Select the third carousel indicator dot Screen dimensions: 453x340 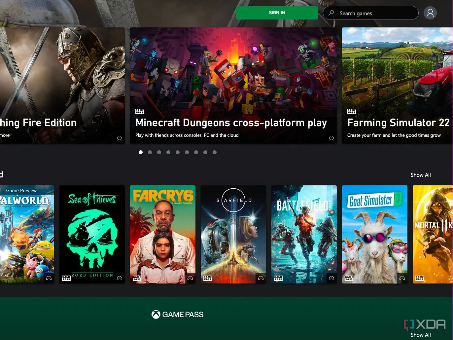(x=159, y=152)
